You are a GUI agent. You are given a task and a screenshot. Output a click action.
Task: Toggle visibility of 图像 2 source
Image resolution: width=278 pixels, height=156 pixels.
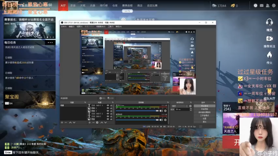coord(108,108)
